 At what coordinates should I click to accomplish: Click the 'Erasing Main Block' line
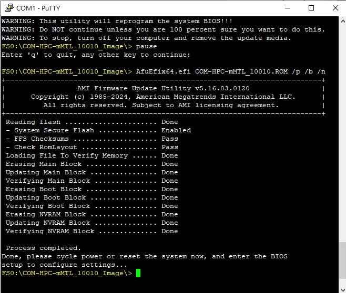[x=44, y=164]
